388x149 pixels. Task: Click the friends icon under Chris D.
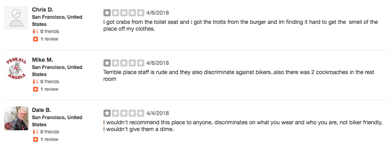pyautogui.click(x=36, y=31)
